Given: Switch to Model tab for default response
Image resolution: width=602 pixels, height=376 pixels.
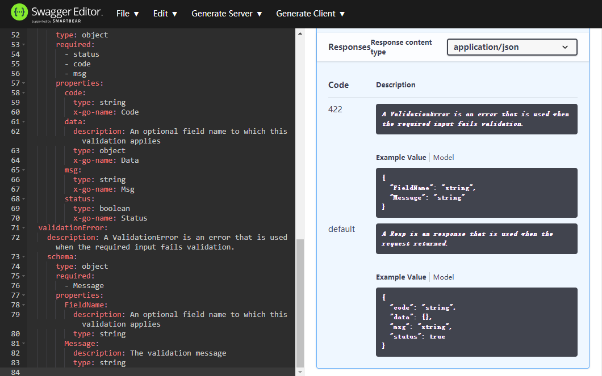Looking at the screenshot, I should (444, 277).
